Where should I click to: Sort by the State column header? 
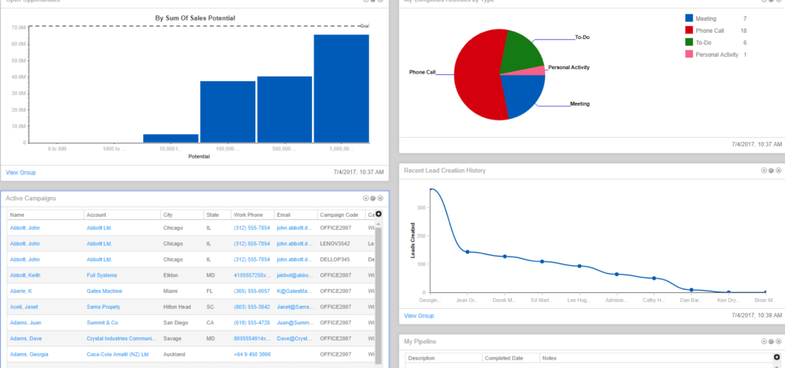point(217,215)
